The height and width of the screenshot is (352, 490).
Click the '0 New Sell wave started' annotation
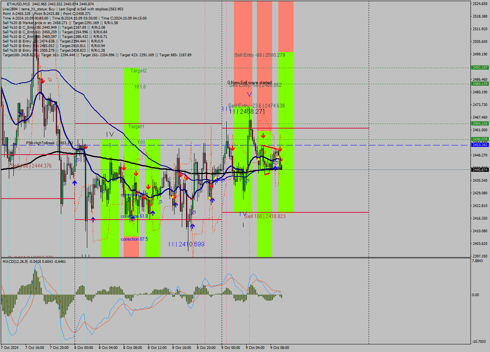click(x=250, y=83)
